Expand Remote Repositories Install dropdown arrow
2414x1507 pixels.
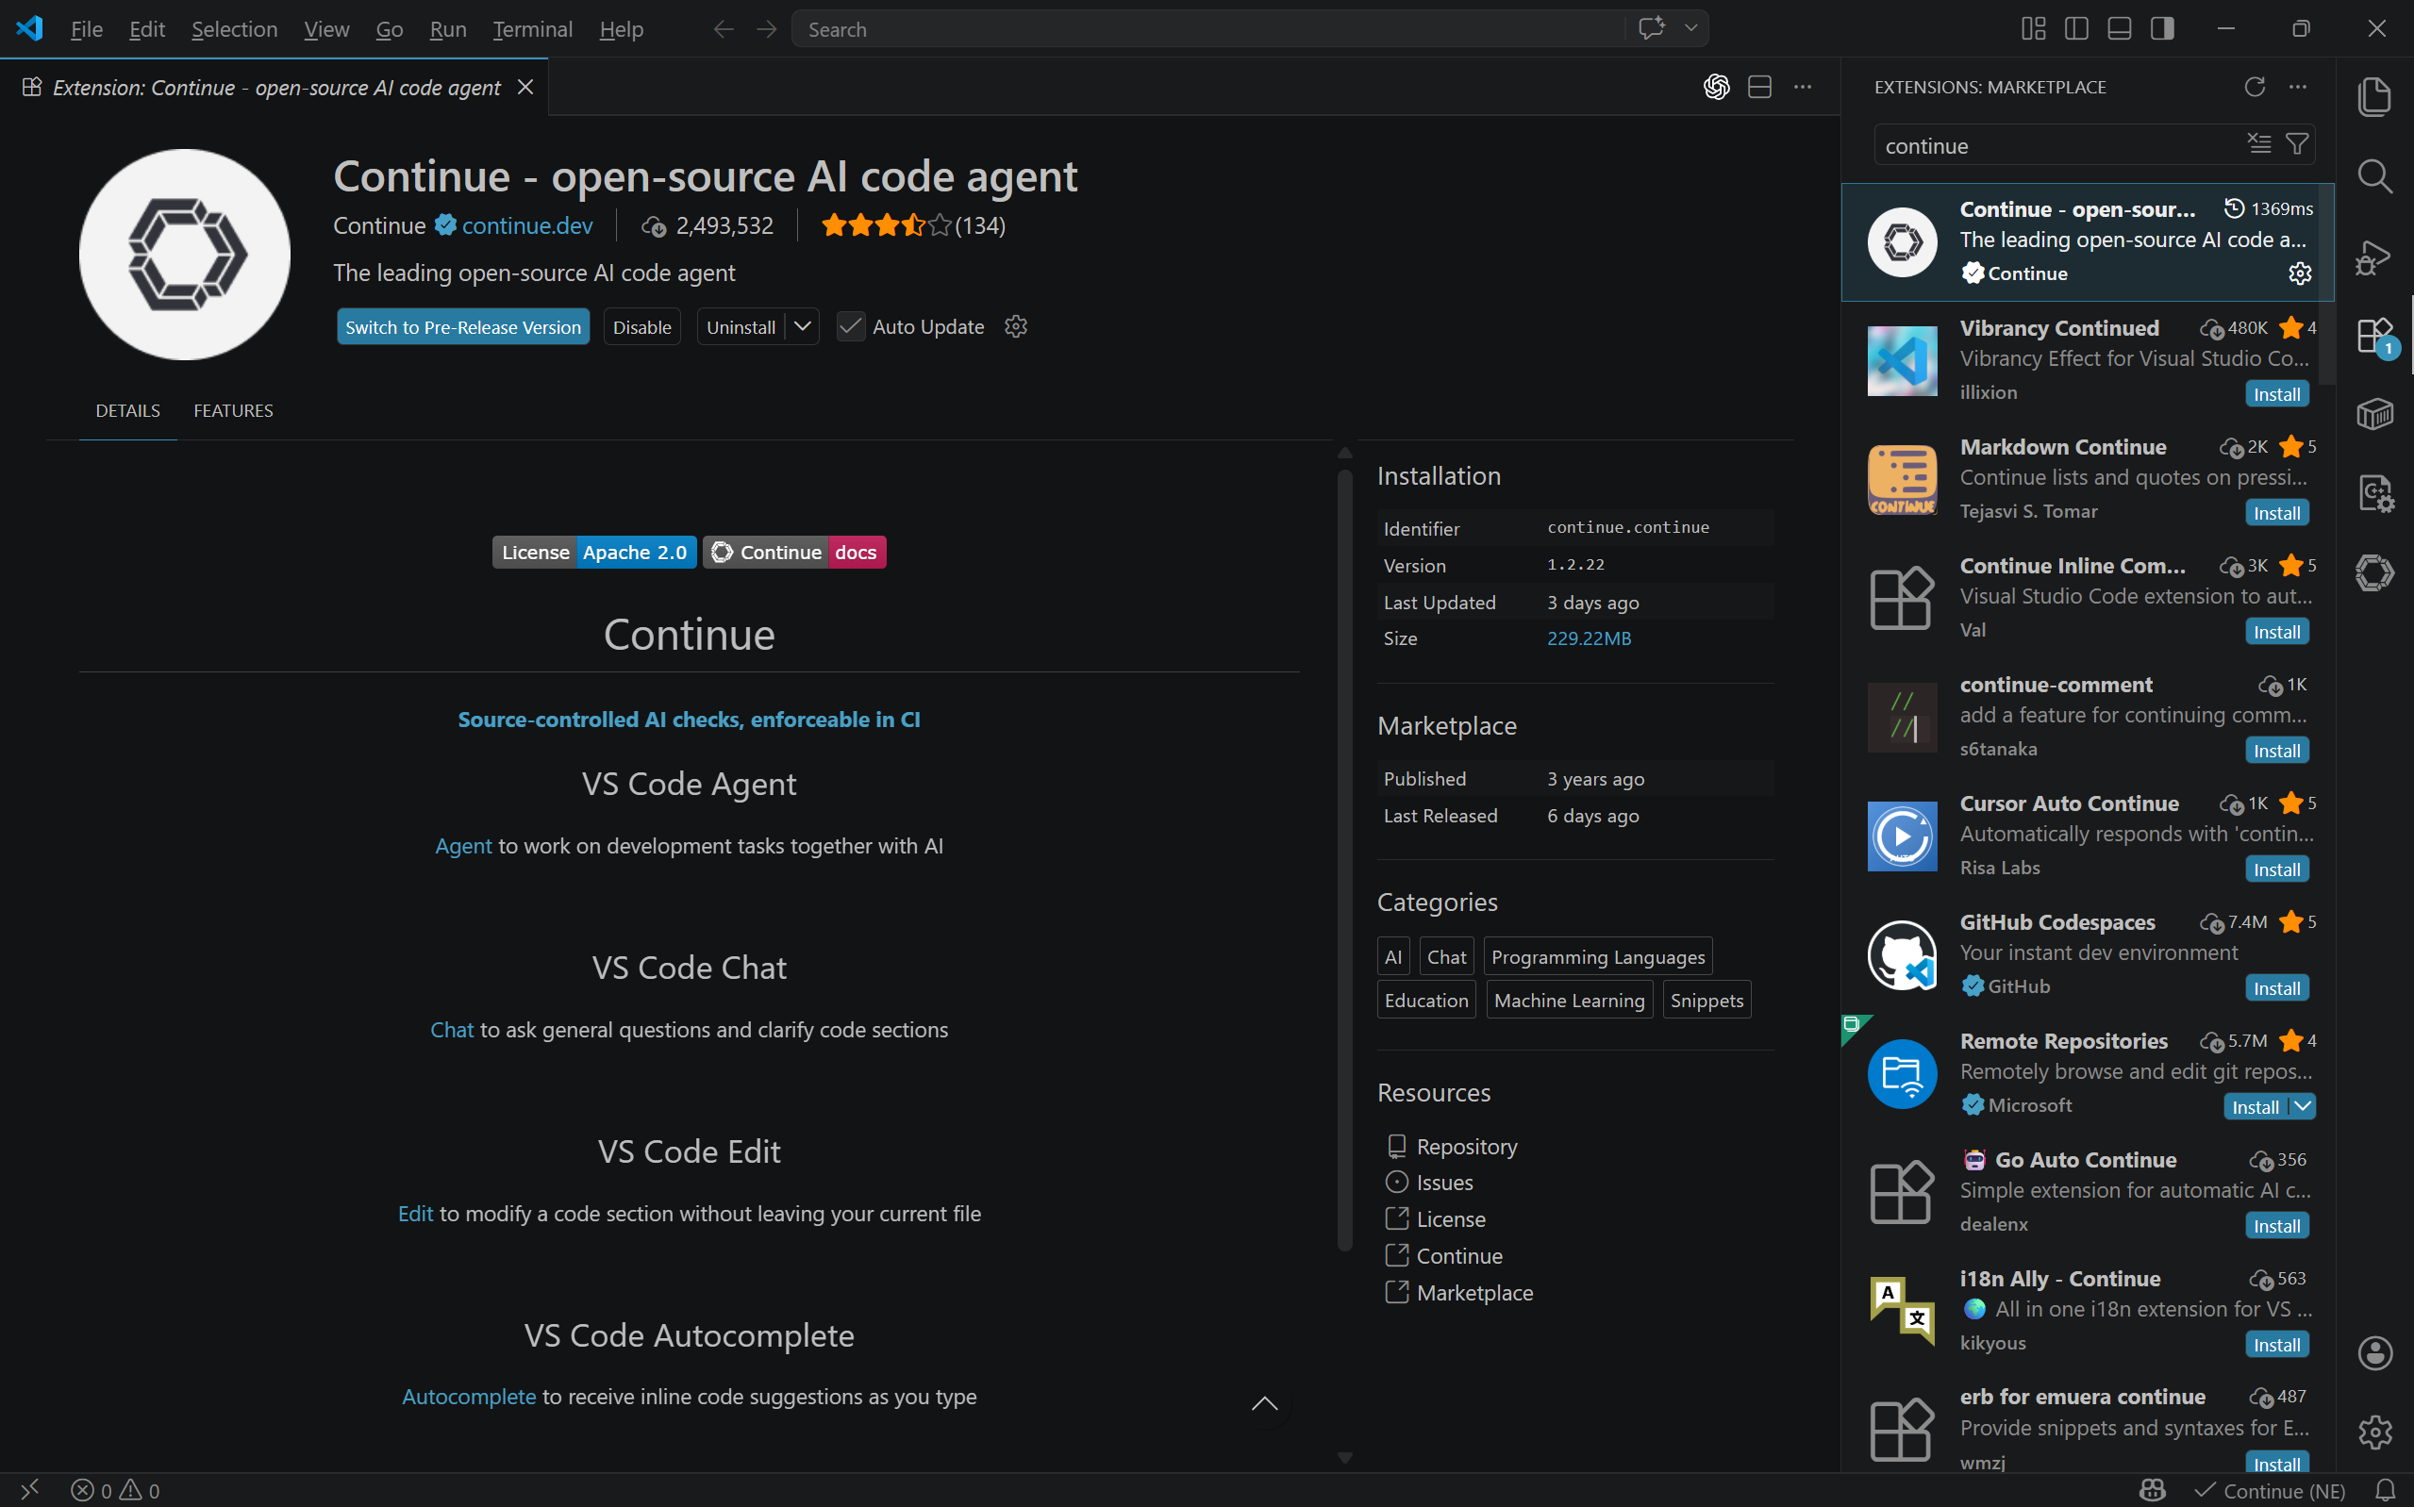2303,1106
